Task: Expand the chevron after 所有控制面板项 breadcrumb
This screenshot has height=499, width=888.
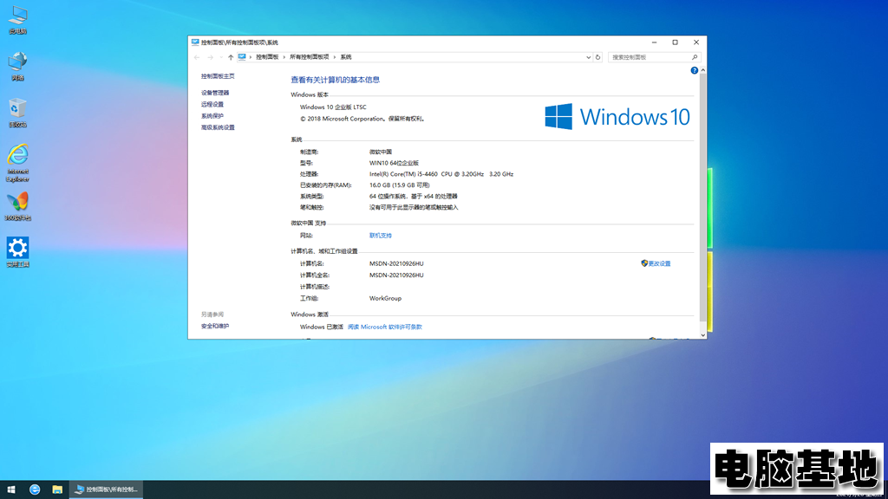Action: (335, 57)
